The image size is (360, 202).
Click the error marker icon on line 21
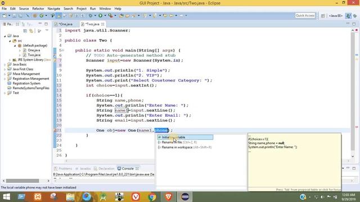point(55,130)
